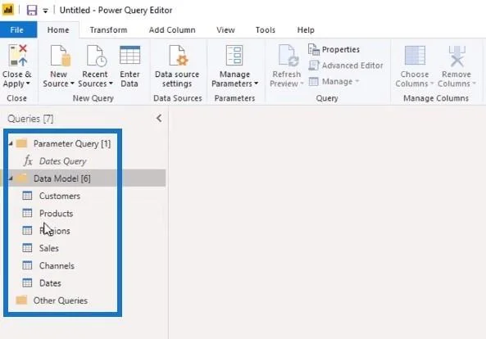
Task: Select the Customers query
Action: pos(60,196)
